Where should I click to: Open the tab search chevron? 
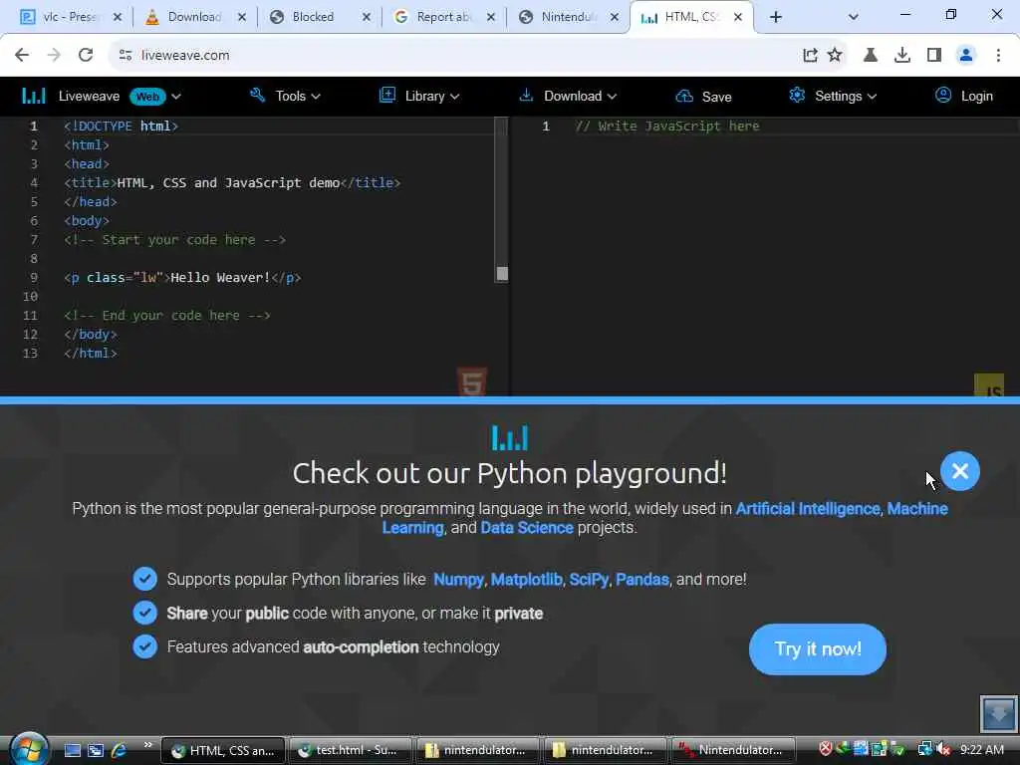point(854,17)
